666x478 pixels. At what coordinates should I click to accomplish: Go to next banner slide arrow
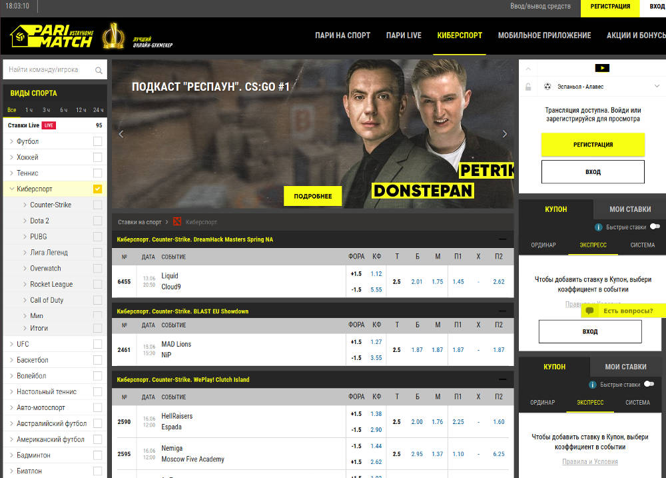(x=505, y=134)
